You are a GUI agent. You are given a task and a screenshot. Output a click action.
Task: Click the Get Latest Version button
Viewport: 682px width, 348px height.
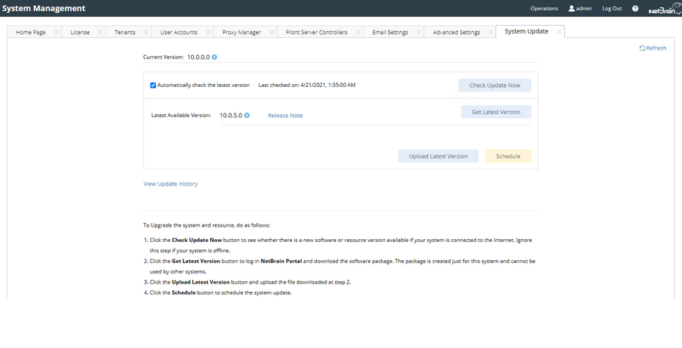pyautogui.click(x=495, y=112)
